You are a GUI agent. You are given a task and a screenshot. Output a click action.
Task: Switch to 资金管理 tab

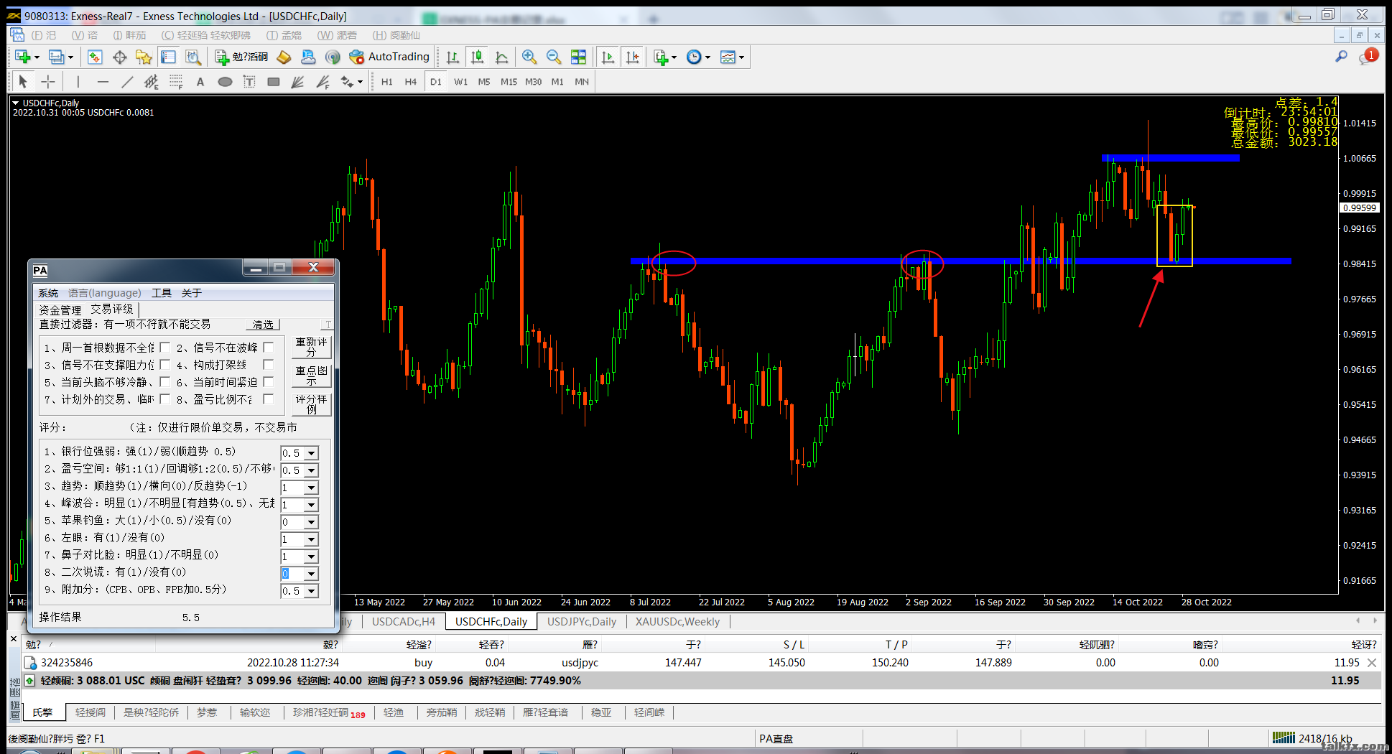coord(60,309)
